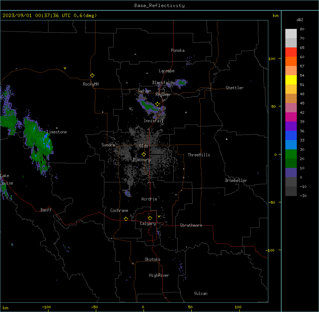Click the yellow diamond marker south of RedDeer
Image resolution: width=319 pixels, height=312 pixels.
point(158,104)
